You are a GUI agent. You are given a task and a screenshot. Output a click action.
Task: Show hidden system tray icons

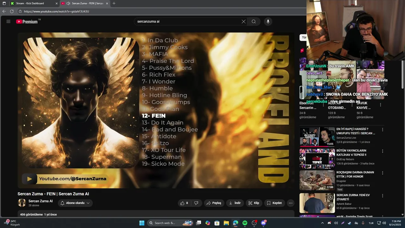(322, 223)
